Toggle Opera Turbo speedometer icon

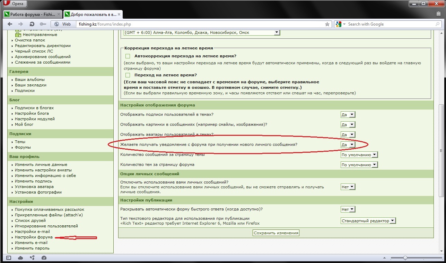[x=44, y=258]
